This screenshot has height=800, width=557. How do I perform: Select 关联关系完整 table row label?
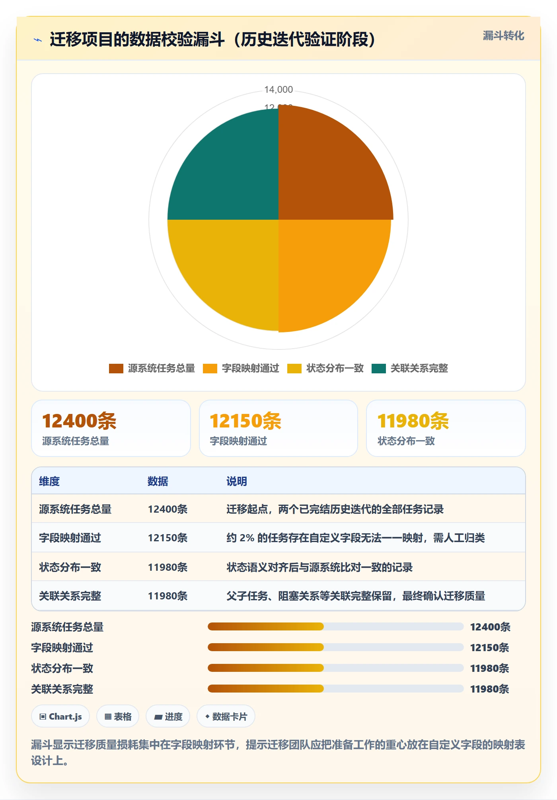70,596
